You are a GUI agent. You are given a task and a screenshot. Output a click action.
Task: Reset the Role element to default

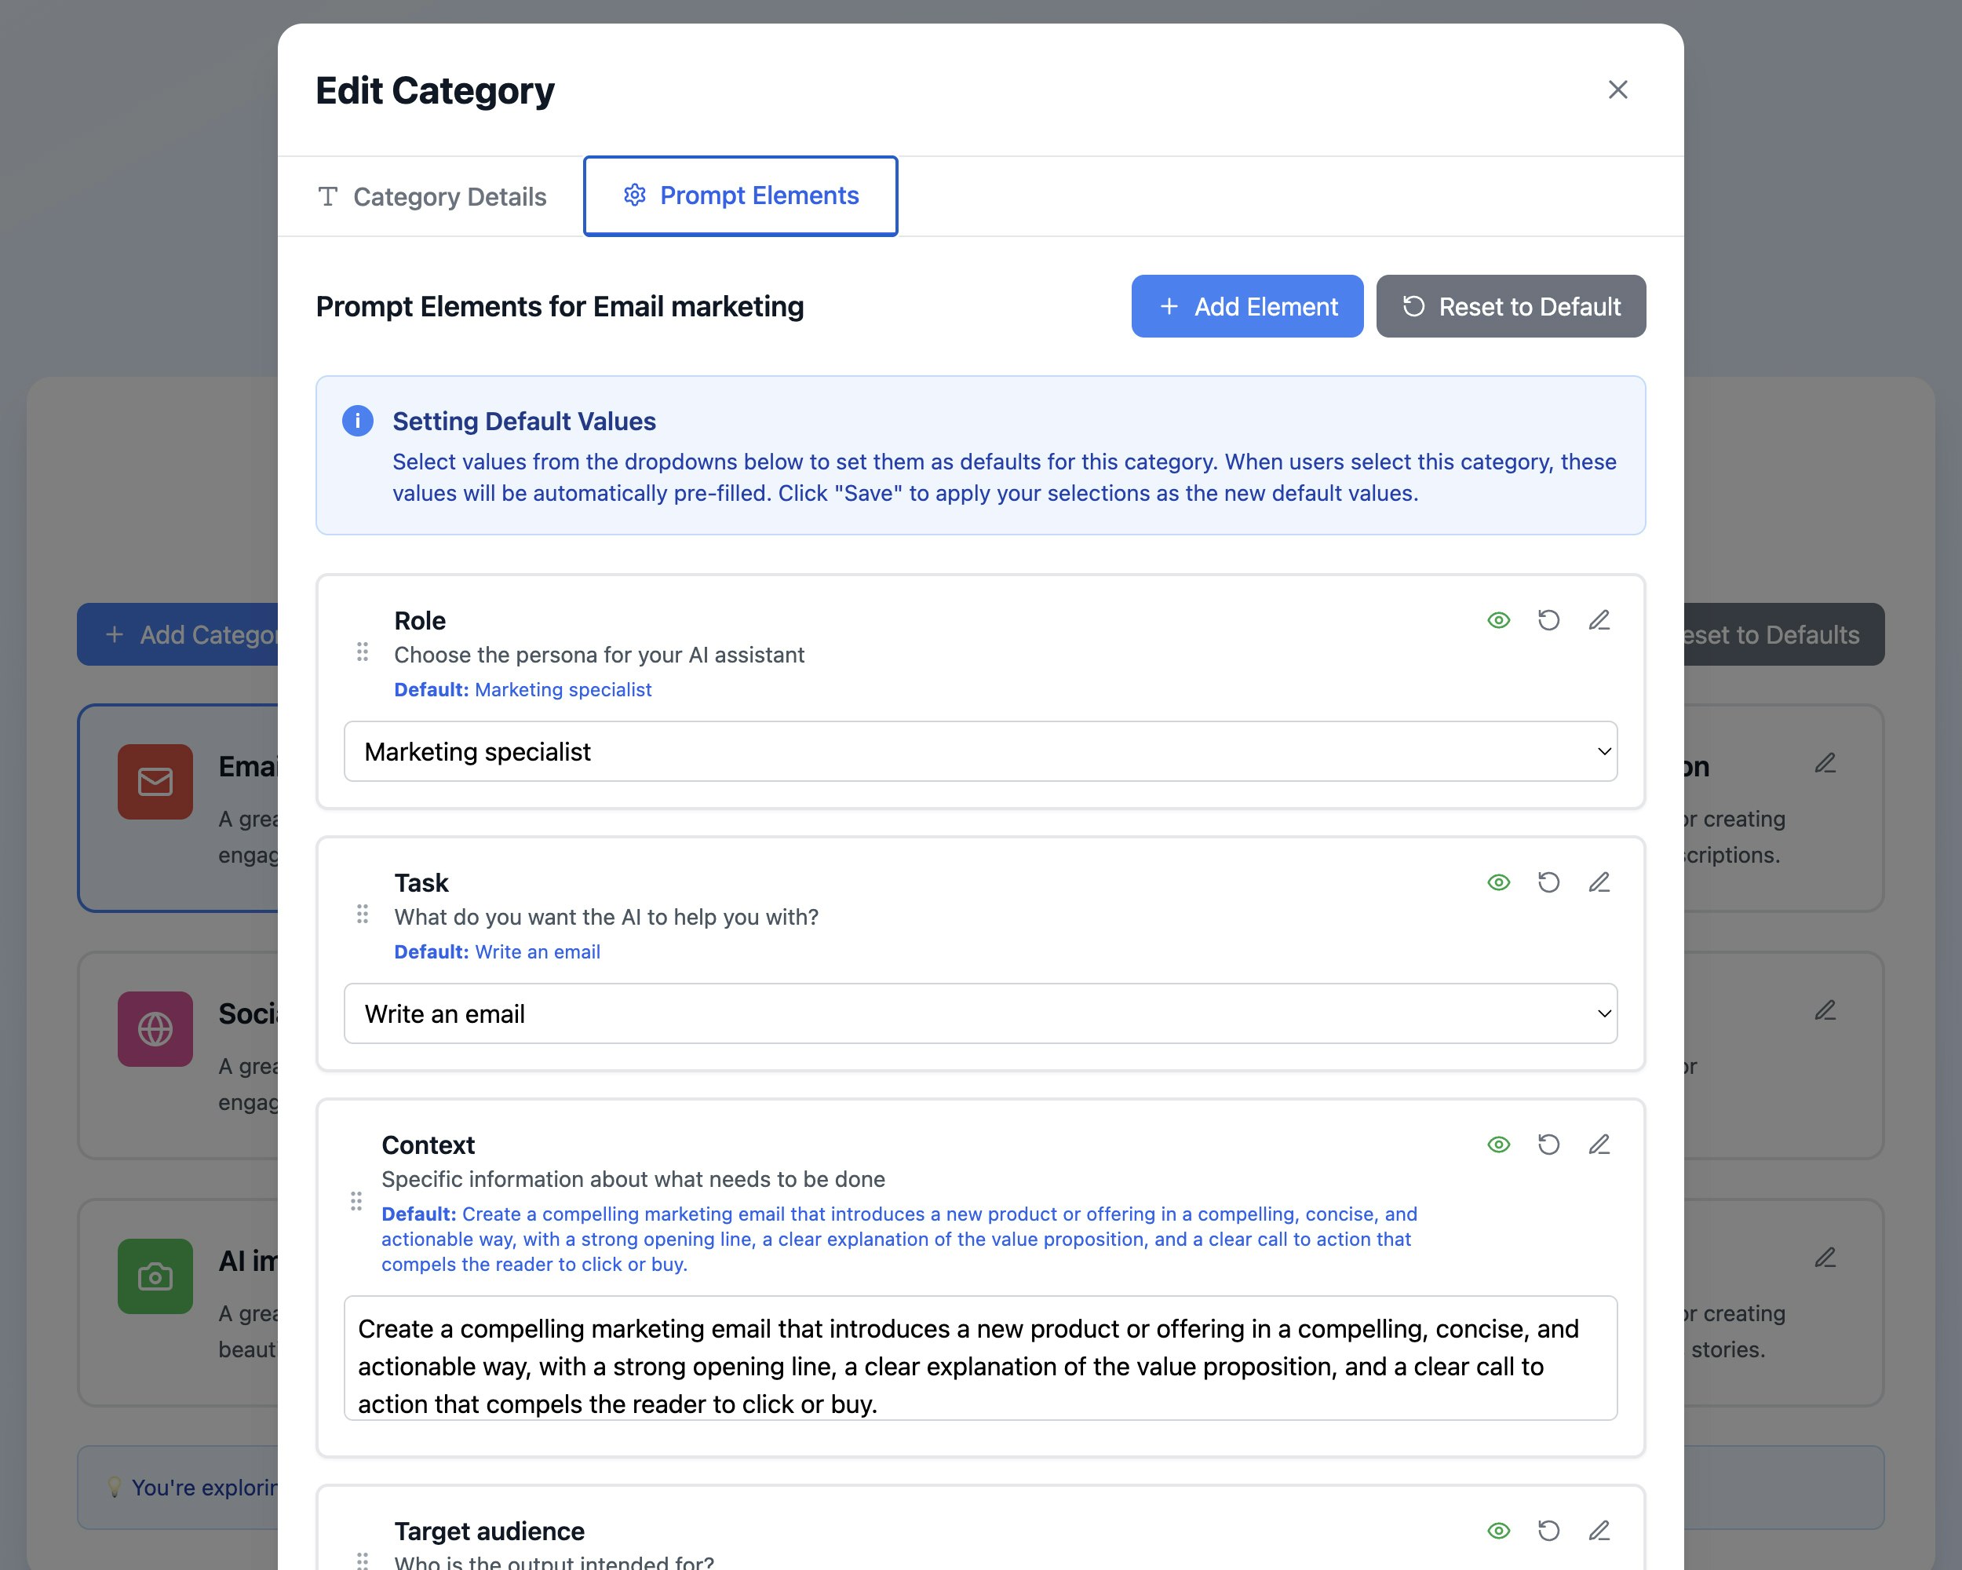[1549, 621]
